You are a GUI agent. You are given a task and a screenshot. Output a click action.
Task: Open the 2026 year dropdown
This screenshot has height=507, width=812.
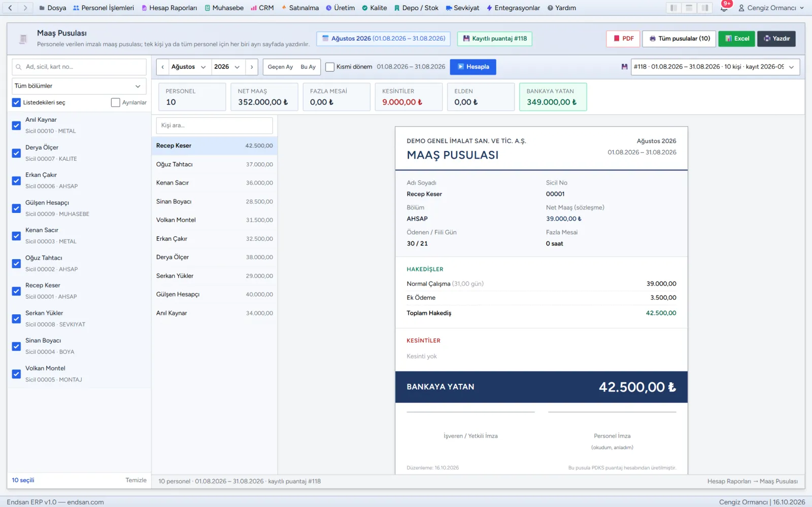[x=228, y=67]
